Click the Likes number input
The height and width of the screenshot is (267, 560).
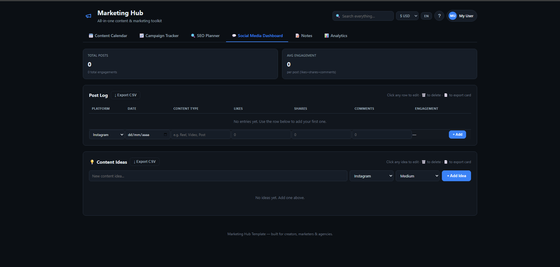pyautogui.click(x=261, y=135)
